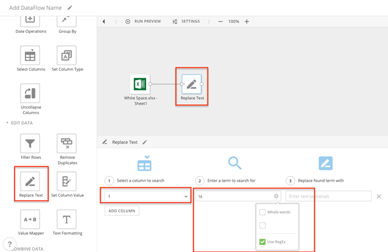Select the Replace Text node on canvas
Image resolution: width=388 pixels, height=252 pixels.
click(x=192, y=84)
